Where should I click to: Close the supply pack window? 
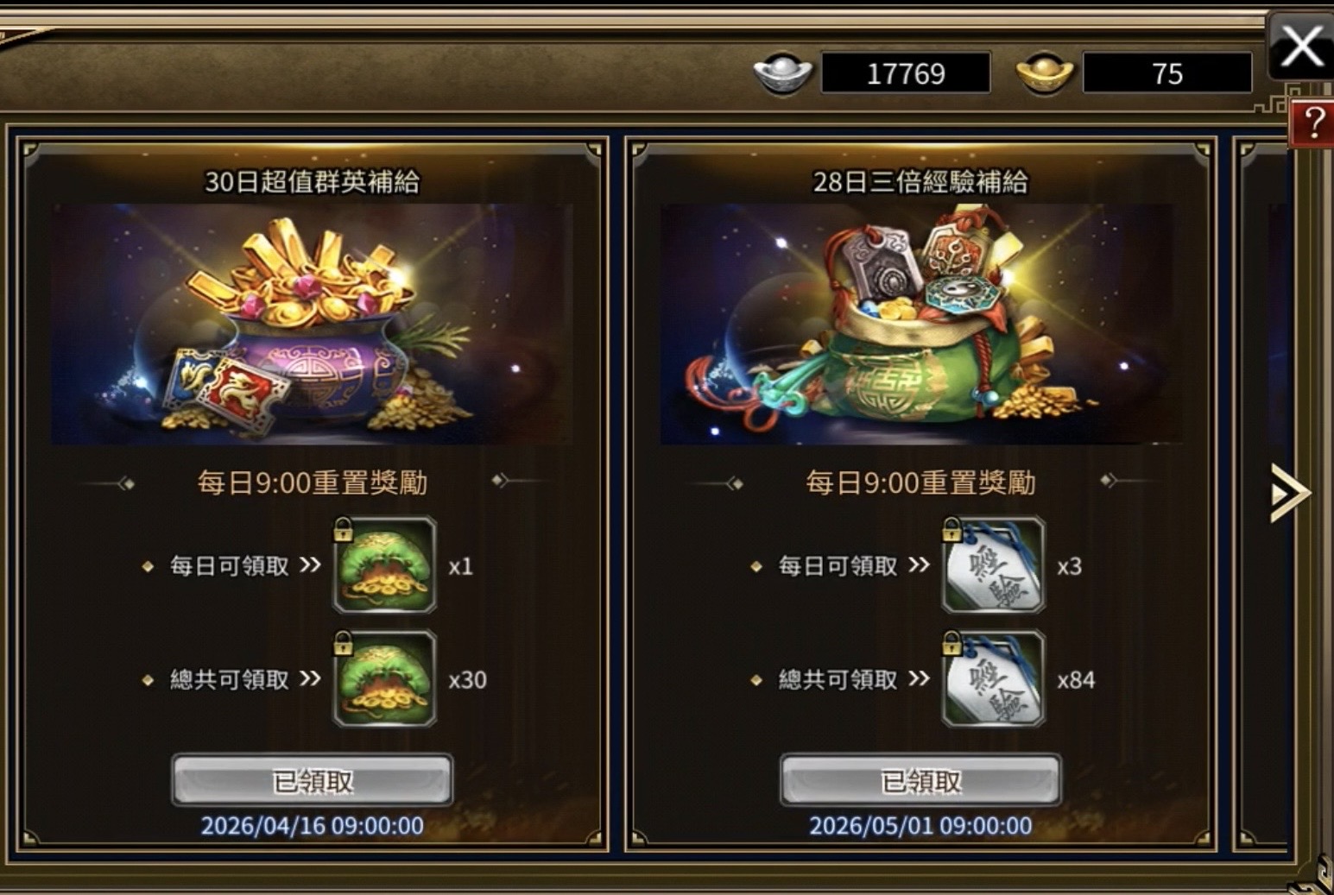[x=1301, y=47]
